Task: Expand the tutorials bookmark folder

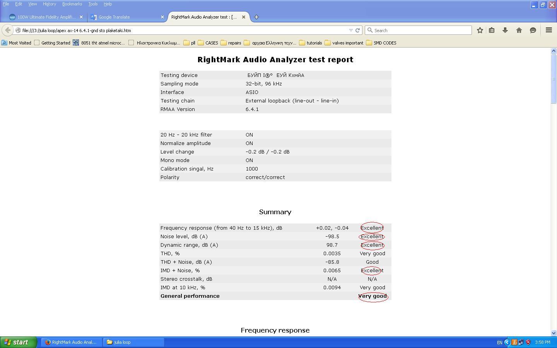Action: point(311,43)
